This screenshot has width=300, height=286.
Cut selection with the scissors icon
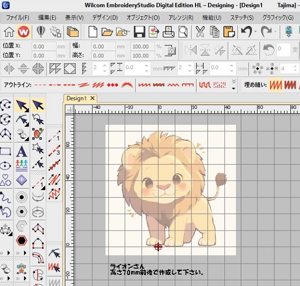coord(200,32)
